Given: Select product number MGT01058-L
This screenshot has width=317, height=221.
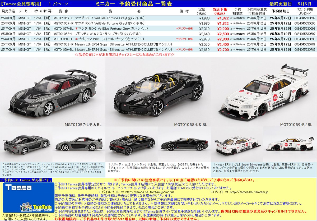Looking at the screenshot, I should click(x=63, y=34).
